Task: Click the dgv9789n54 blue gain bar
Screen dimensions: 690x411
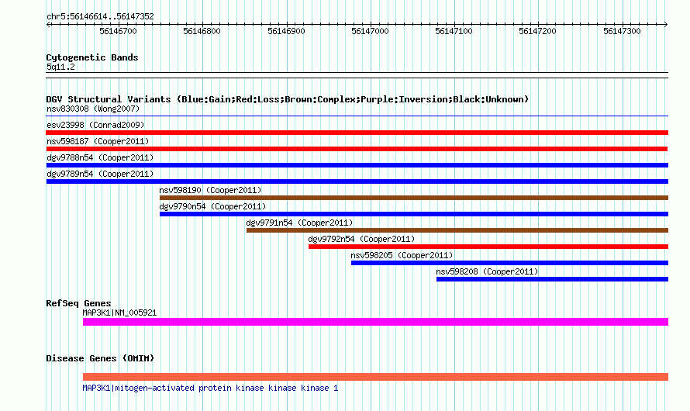Action: click(x=357, y=181)
